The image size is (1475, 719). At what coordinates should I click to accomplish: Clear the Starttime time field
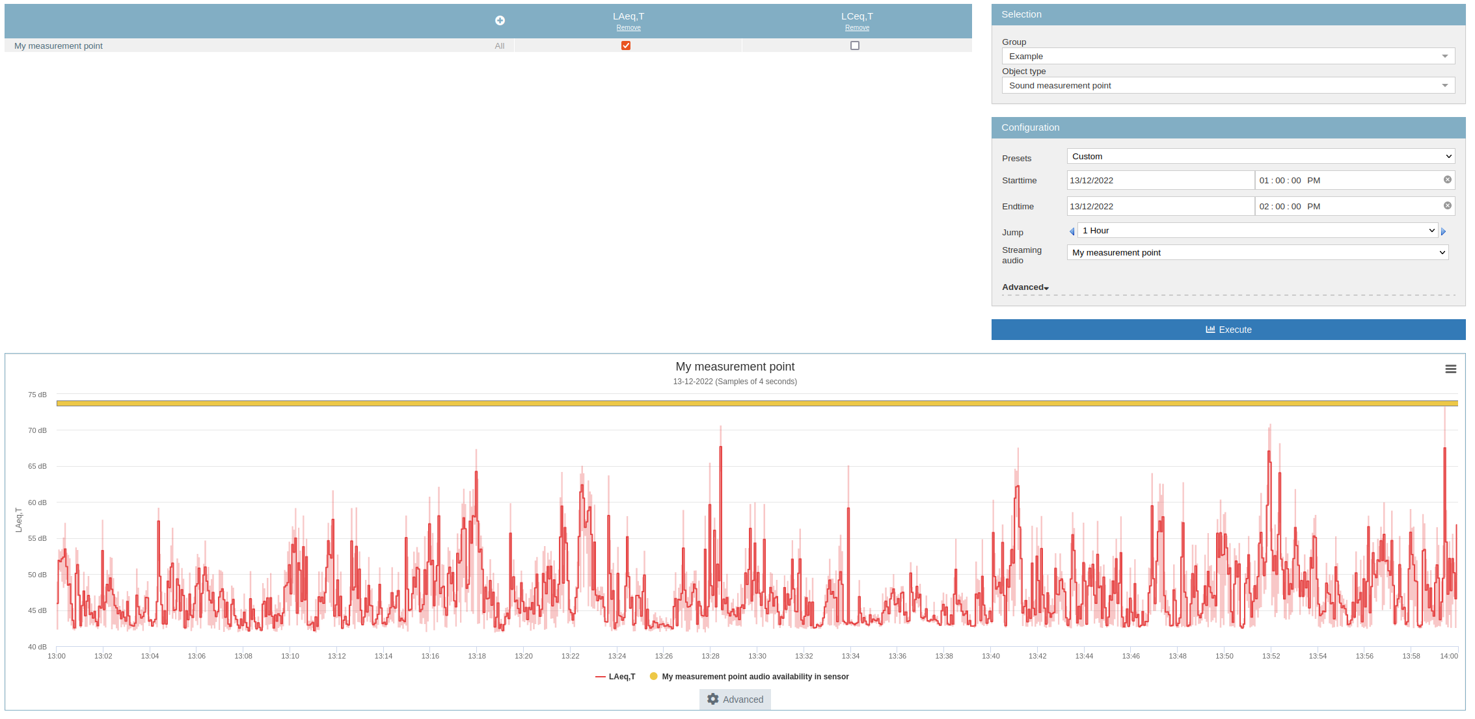click(1447, 180)
